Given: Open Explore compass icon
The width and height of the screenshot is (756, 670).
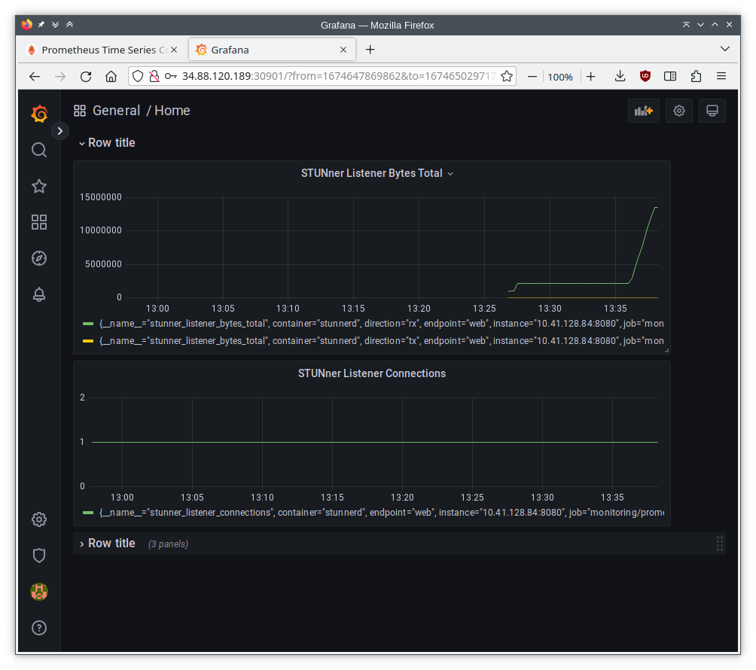Looking at the screenshot, I should [x=39, y=258].
